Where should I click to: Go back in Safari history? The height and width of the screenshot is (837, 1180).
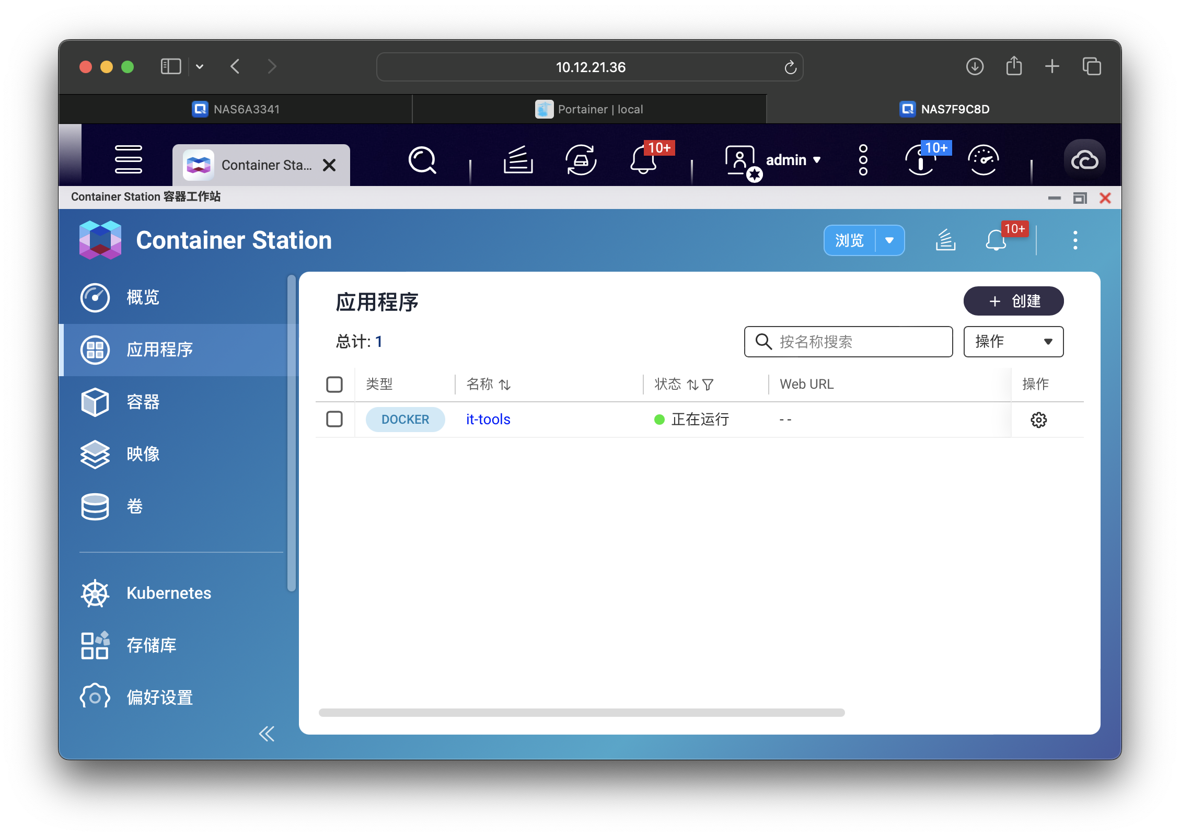(235, 66)
